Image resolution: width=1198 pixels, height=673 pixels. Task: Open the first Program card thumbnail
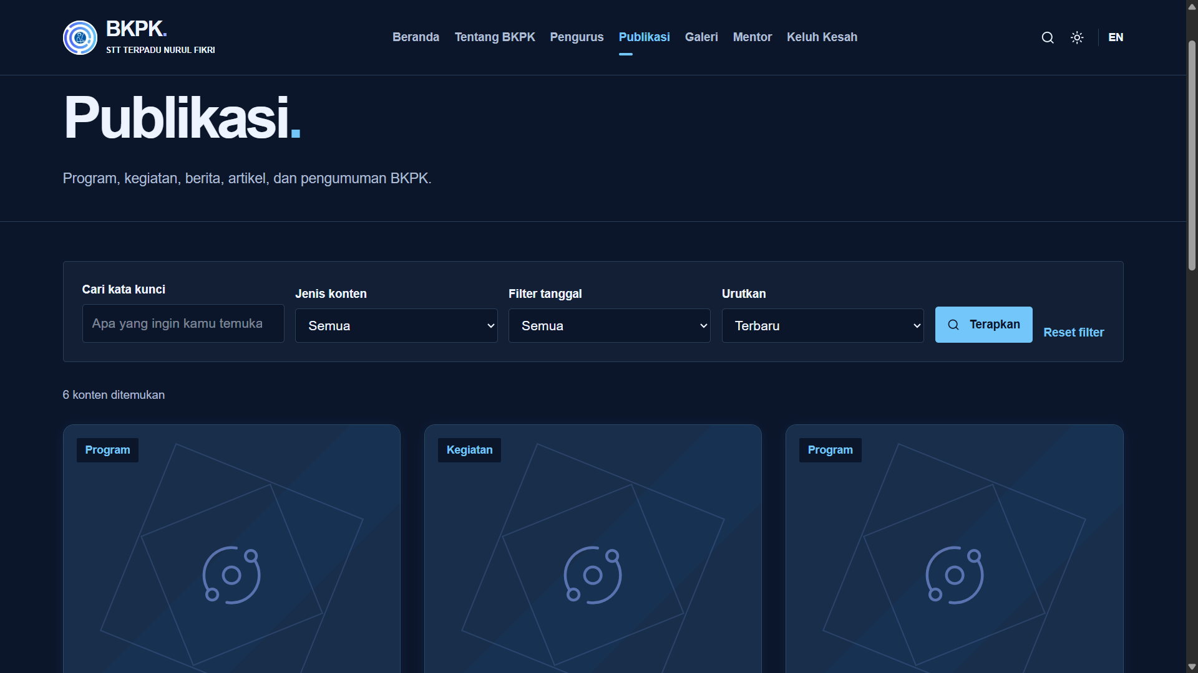click(231, 549)
